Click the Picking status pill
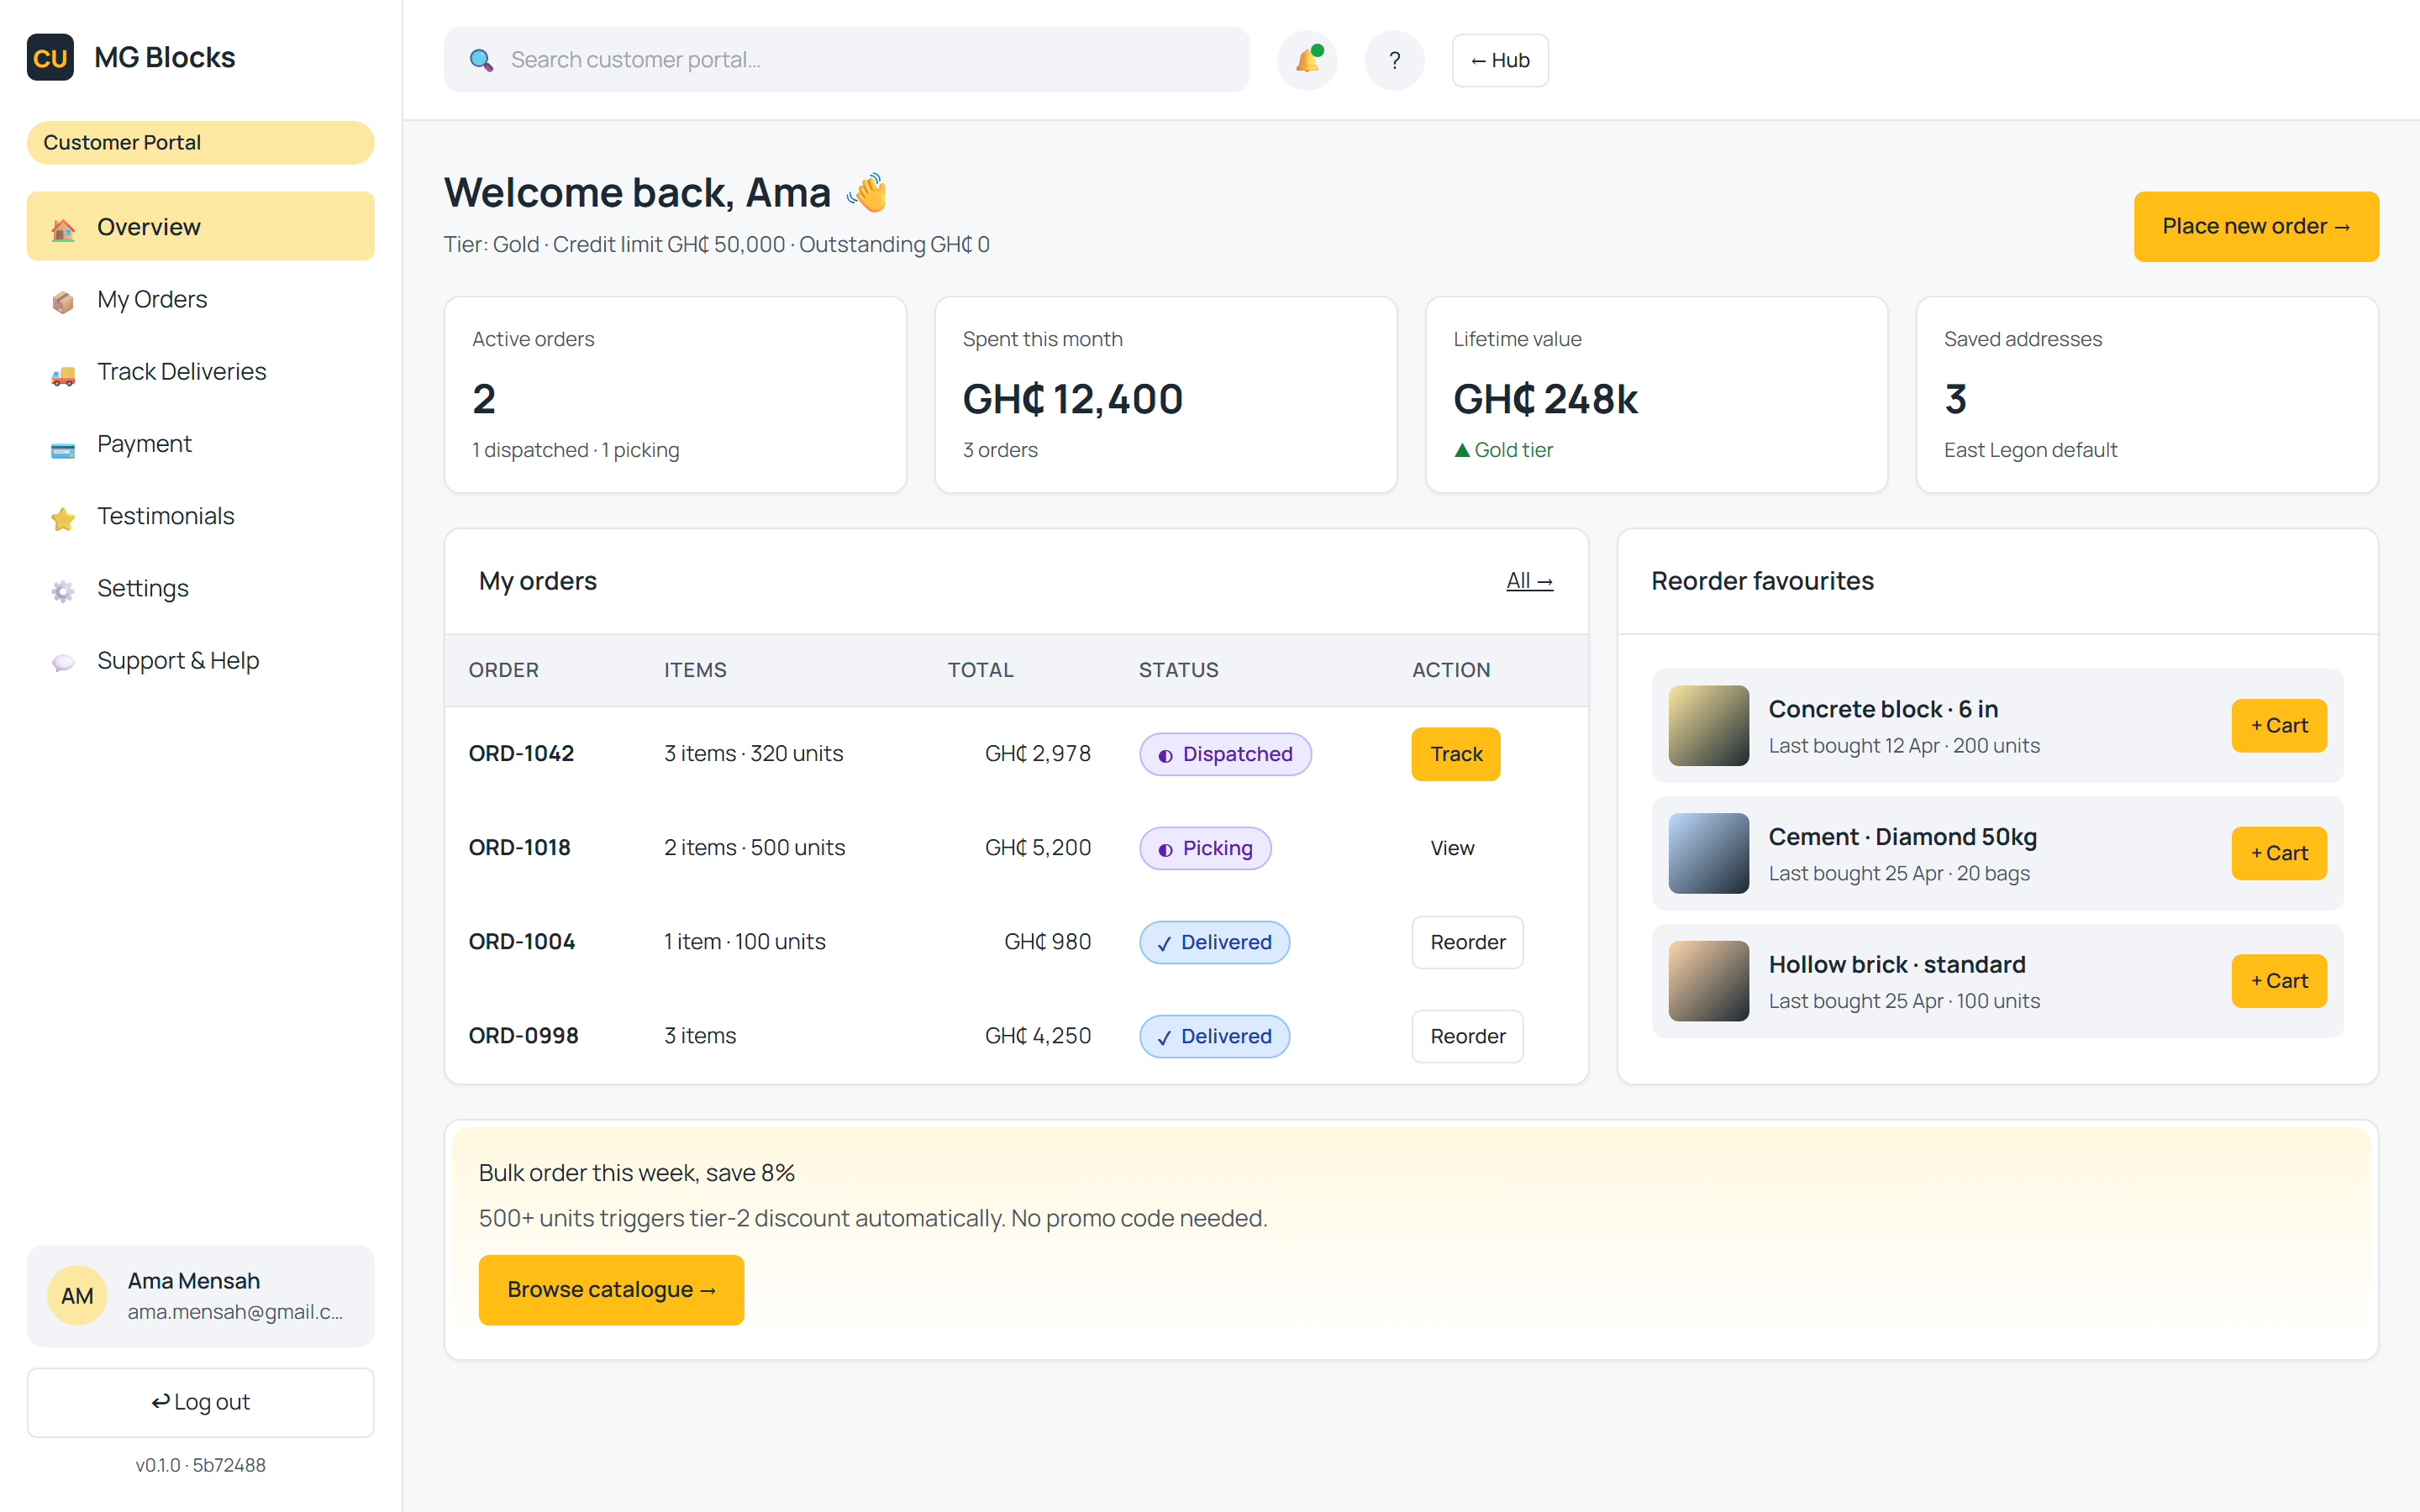Screen dimensions: 2420x1512 [x=1205, y=848]
